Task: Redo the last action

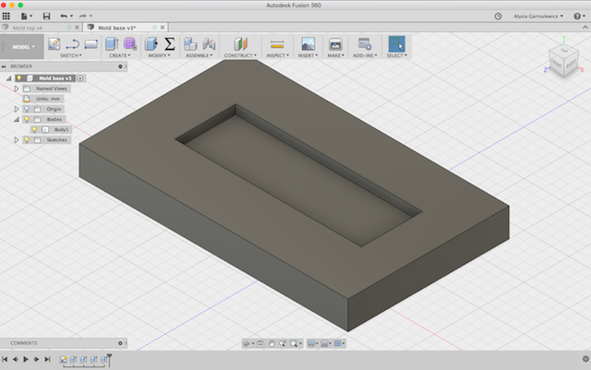Action: click(82, 16)
